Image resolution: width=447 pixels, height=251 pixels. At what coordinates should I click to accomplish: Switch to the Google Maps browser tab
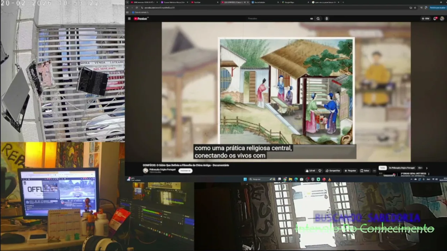(x=294, y=2)
